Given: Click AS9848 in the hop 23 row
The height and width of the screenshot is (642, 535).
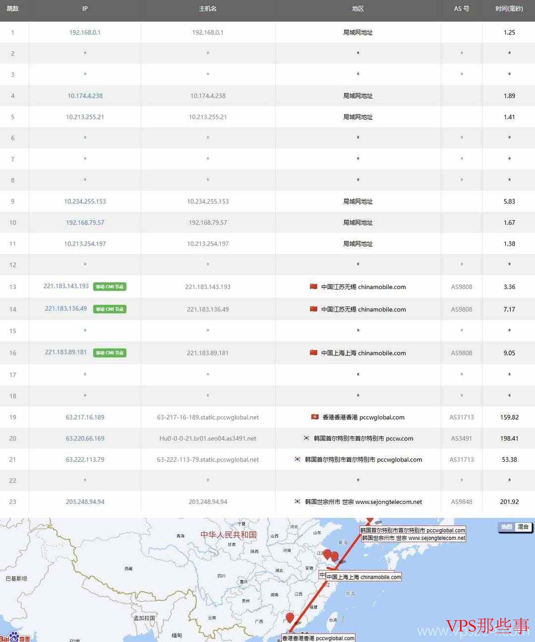Looking at the screenshot, I should 461,501.
